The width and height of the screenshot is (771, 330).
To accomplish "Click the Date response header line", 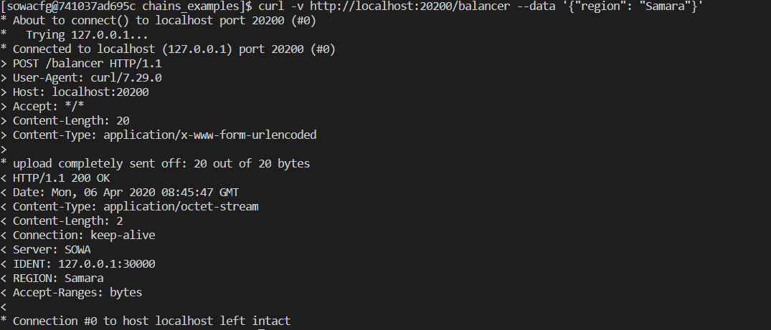I will click(126, 193).
